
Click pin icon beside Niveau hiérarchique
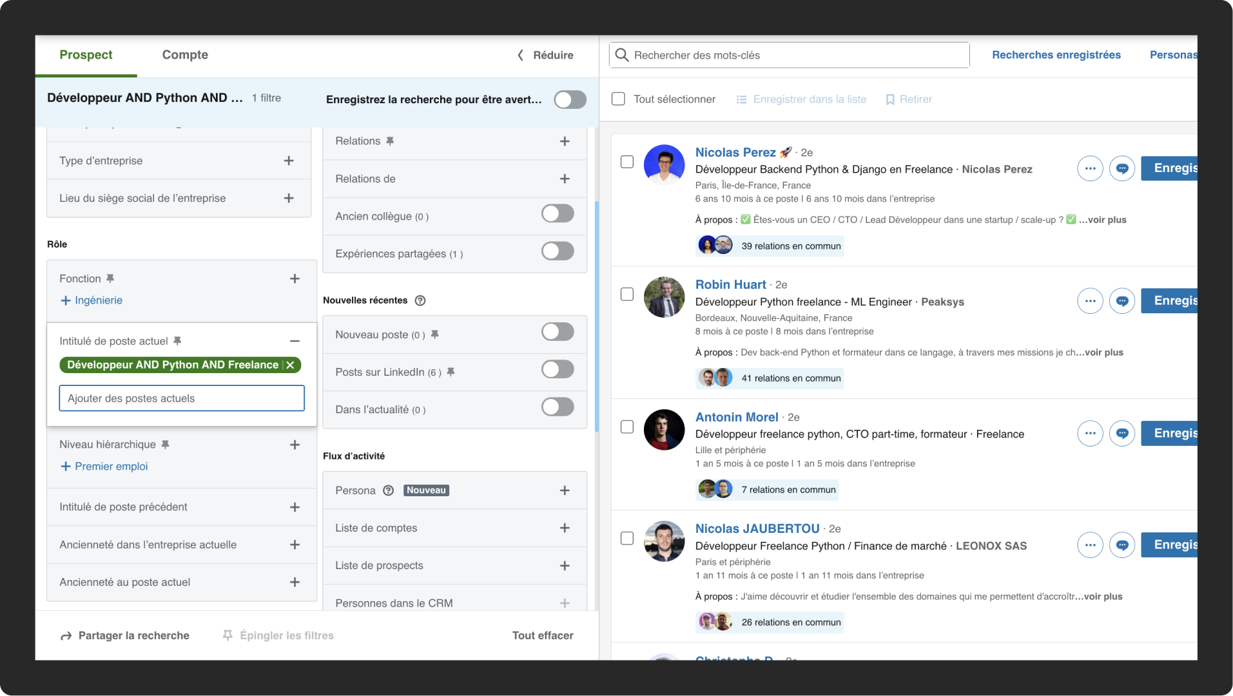click(165, 445)
